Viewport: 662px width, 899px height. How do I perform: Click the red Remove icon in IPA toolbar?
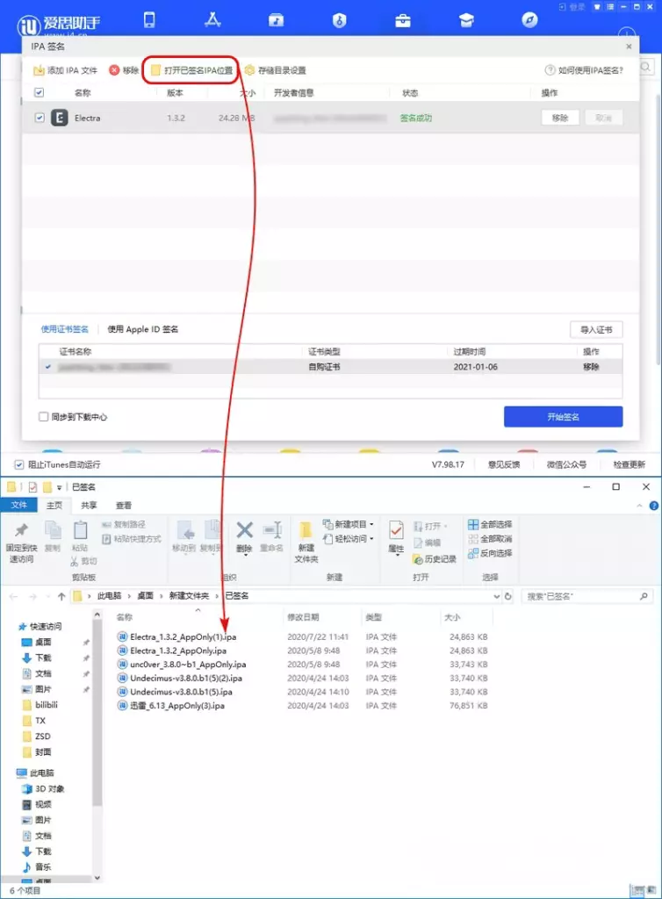114,70
